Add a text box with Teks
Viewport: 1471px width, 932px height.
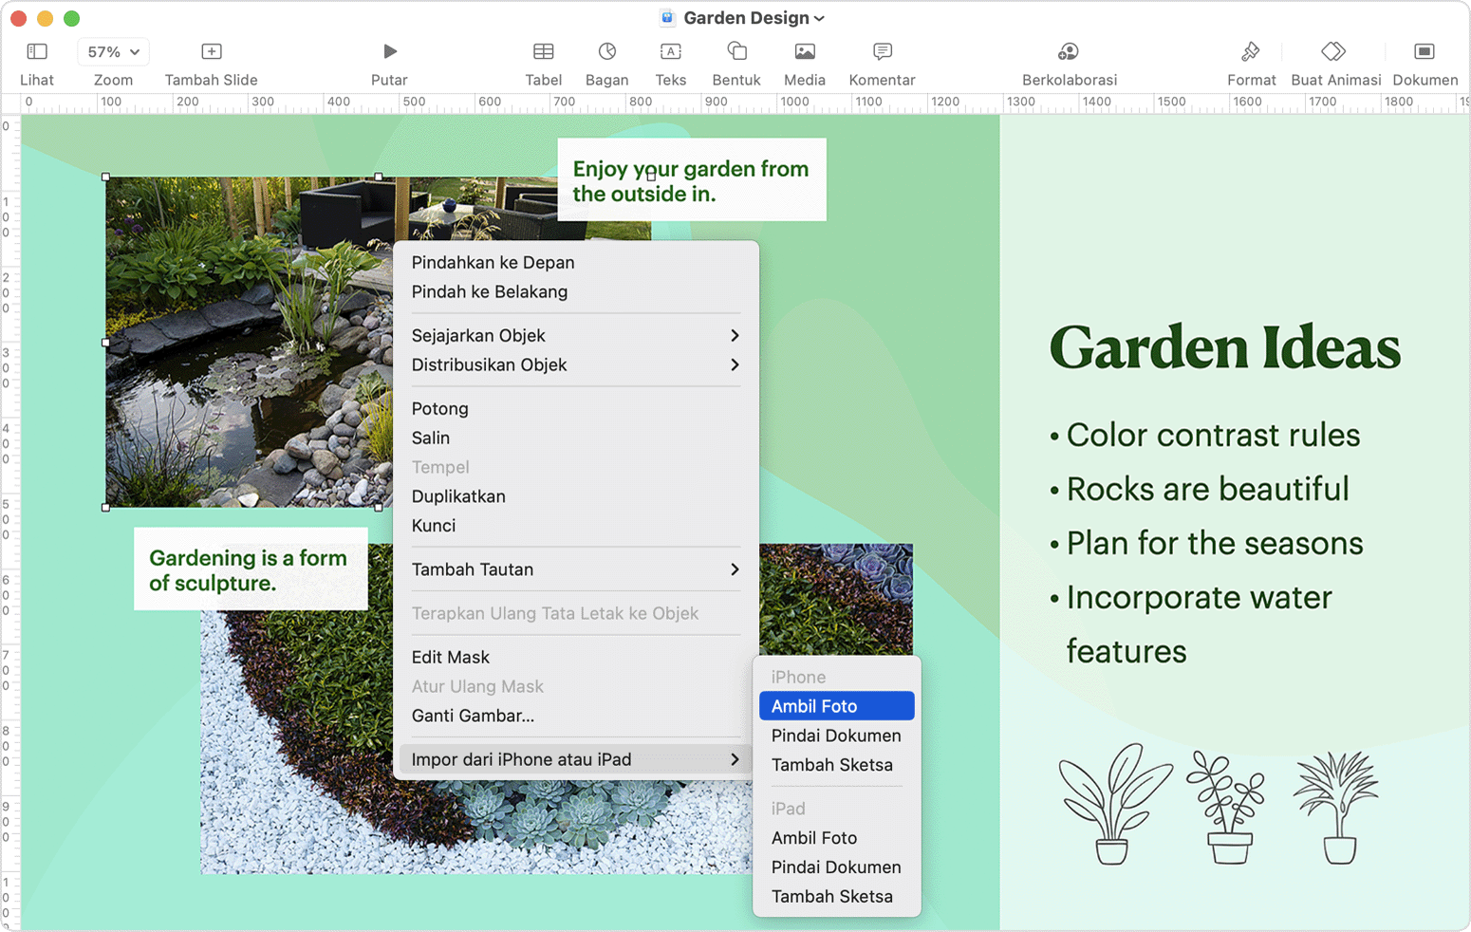pos(670,52)
